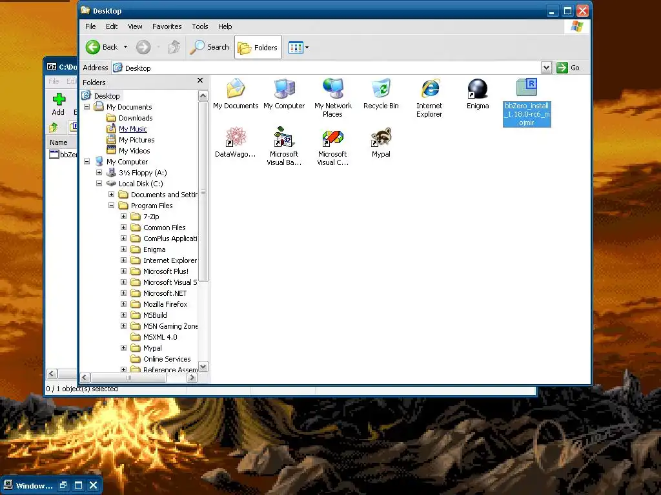Select My Network Places icon
This screenshot has height=495, width=661.
pyautogui.click(x=332, y=98)
